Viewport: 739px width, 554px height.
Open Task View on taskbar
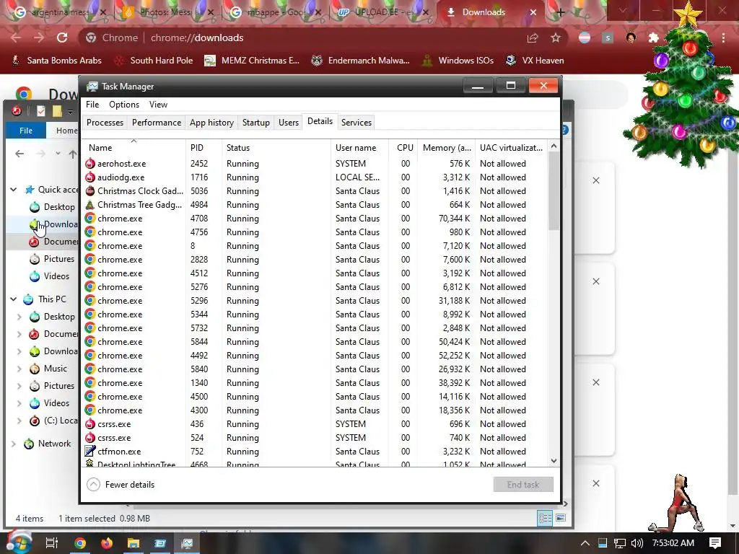[52, 543]
